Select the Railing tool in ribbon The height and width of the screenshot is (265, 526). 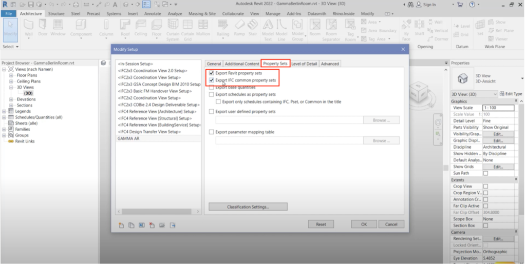[223, 28]
